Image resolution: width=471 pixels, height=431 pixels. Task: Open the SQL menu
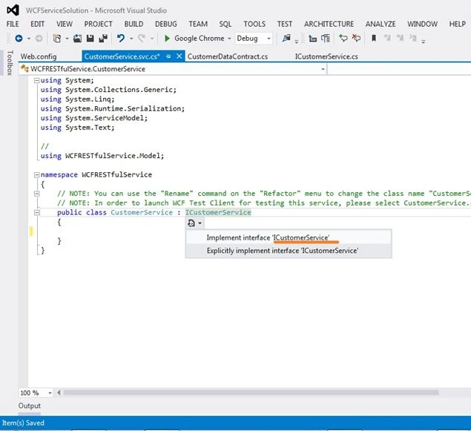coord(225,24)
